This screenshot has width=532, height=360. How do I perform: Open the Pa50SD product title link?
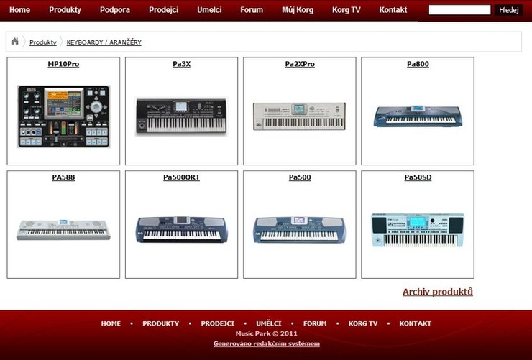point(418,177)
